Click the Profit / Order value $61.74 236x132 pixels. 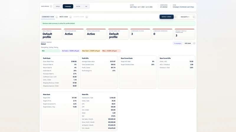(x=113, y=68)
